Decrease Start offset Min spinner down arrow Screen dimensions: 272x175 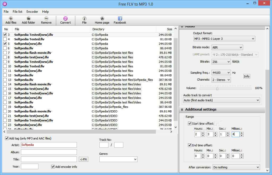point(216,135)
